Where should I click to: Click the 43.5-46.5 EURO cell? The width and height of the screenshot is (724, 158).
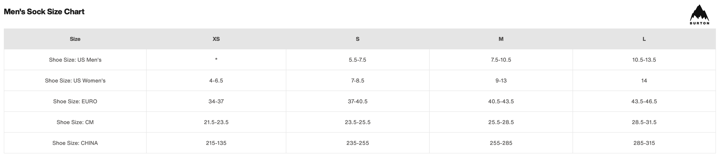pos(644,102)
